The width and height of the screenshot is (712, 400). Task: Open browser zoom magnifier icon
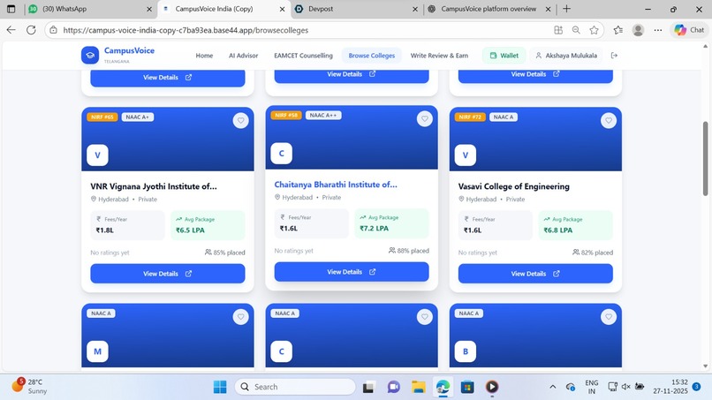click(x=576, y=30)
